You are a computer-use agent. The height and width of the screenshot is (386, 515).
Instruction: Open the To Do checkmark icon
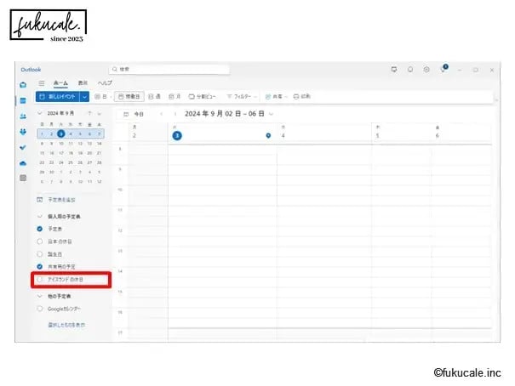click(x=23, y=147)
